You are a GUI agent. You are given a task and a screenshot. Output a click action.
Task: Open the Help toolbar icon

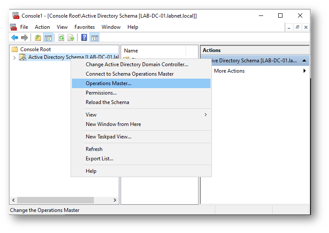pyautogui.click(x=84, y=38)
